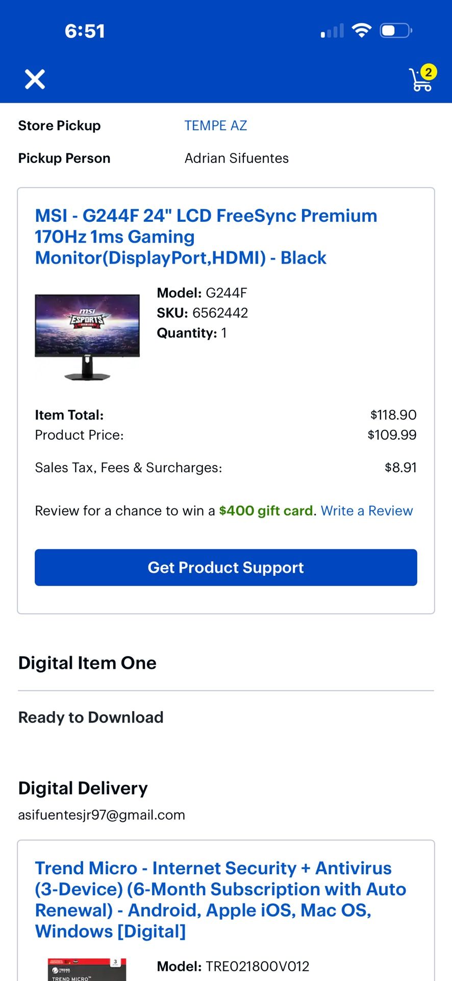Close the order details with X icon
452x981 pixels.
pos(35,79)
